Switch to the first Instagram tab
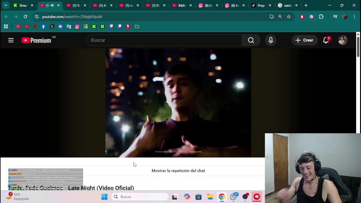361x203 pixels. [208, 5]
